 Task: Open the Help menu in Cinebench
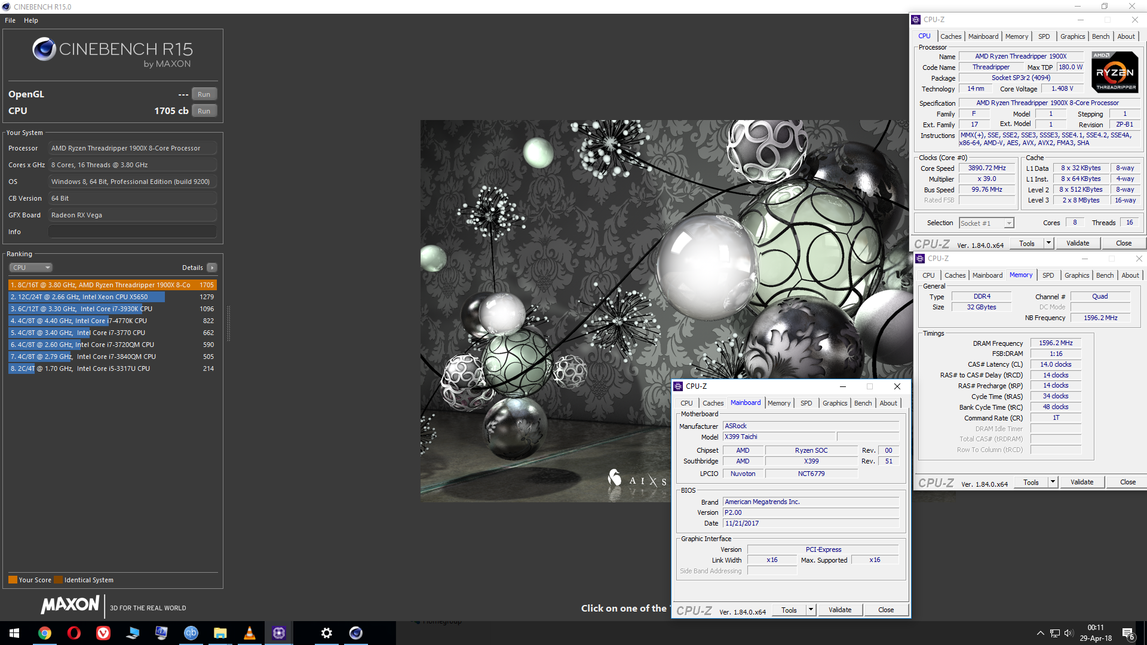(x=31, y=20)
